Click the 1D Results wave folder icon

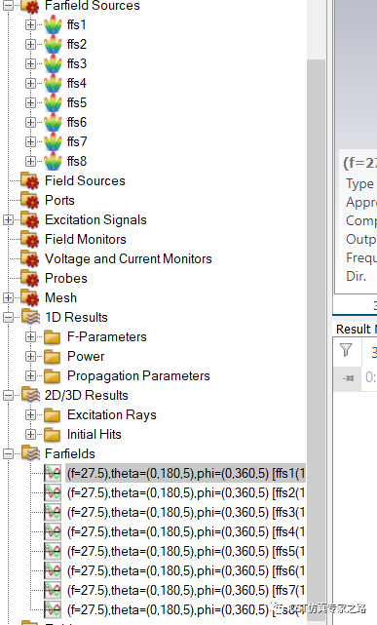pos(30,317)
